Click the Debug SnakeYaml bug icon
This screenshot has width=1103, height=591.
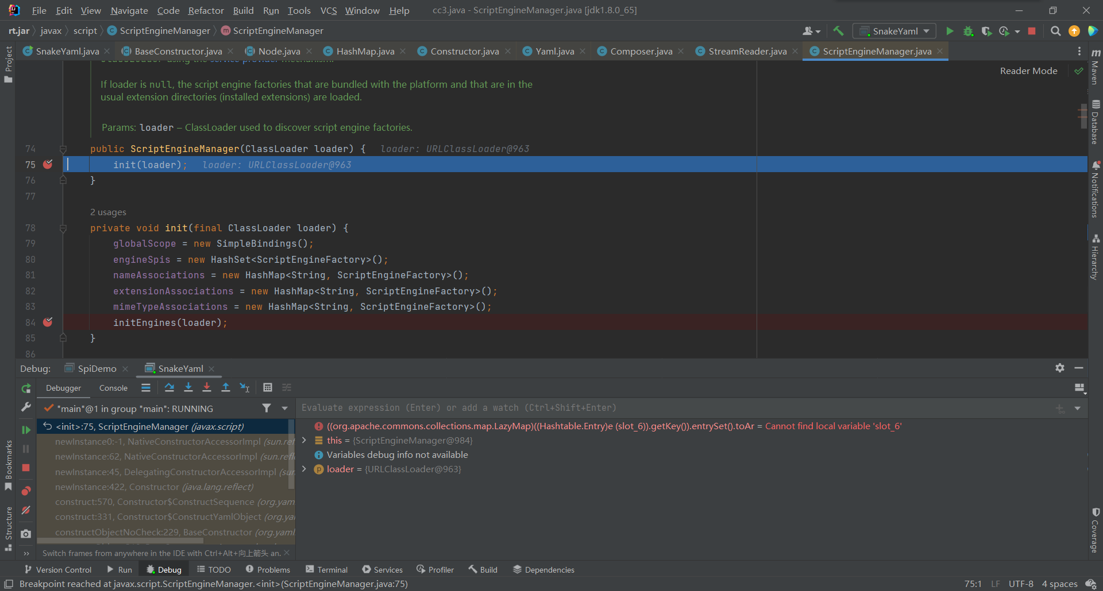968,31
